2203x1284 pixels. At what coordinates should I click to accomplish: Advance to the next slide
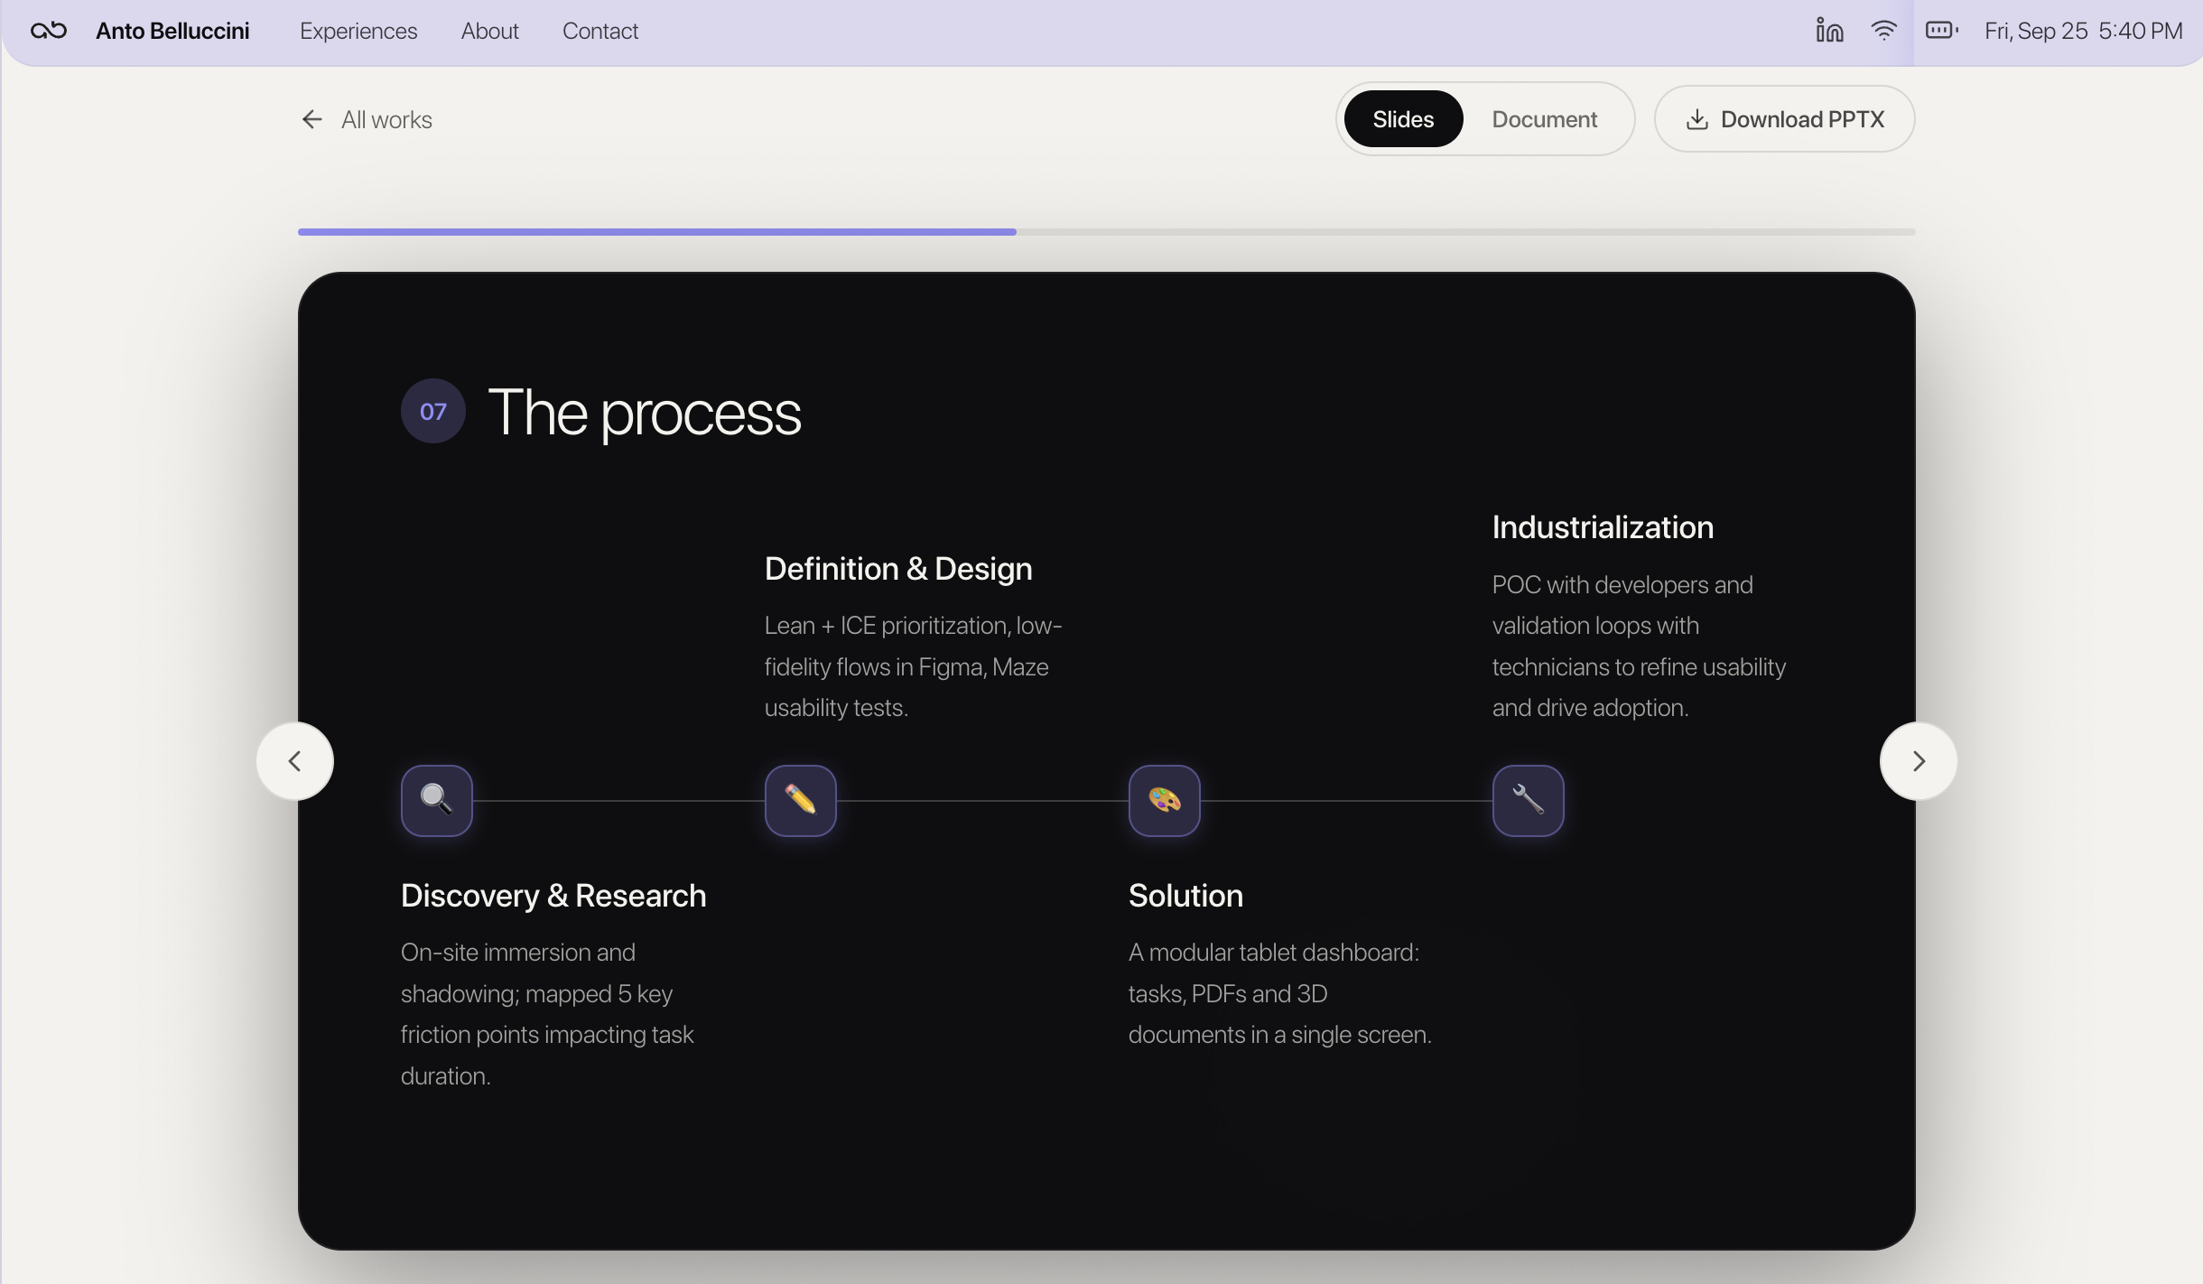pyautogui.click(x=1919, y=761)
